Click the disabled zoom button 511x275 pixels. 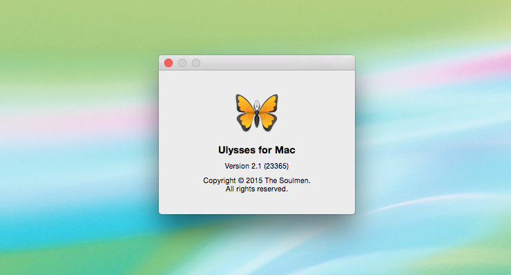point(196,63)
